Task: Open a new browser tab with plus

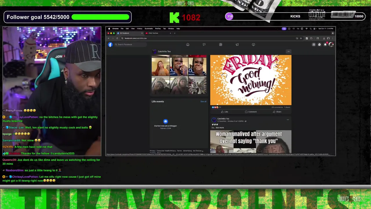Action: coord(174,33)
